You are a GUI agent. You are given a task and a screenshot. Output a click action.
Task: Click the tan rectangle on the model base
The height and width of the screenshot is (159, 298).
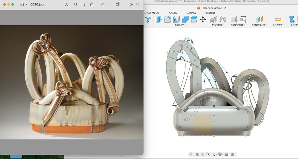[203, 124]
